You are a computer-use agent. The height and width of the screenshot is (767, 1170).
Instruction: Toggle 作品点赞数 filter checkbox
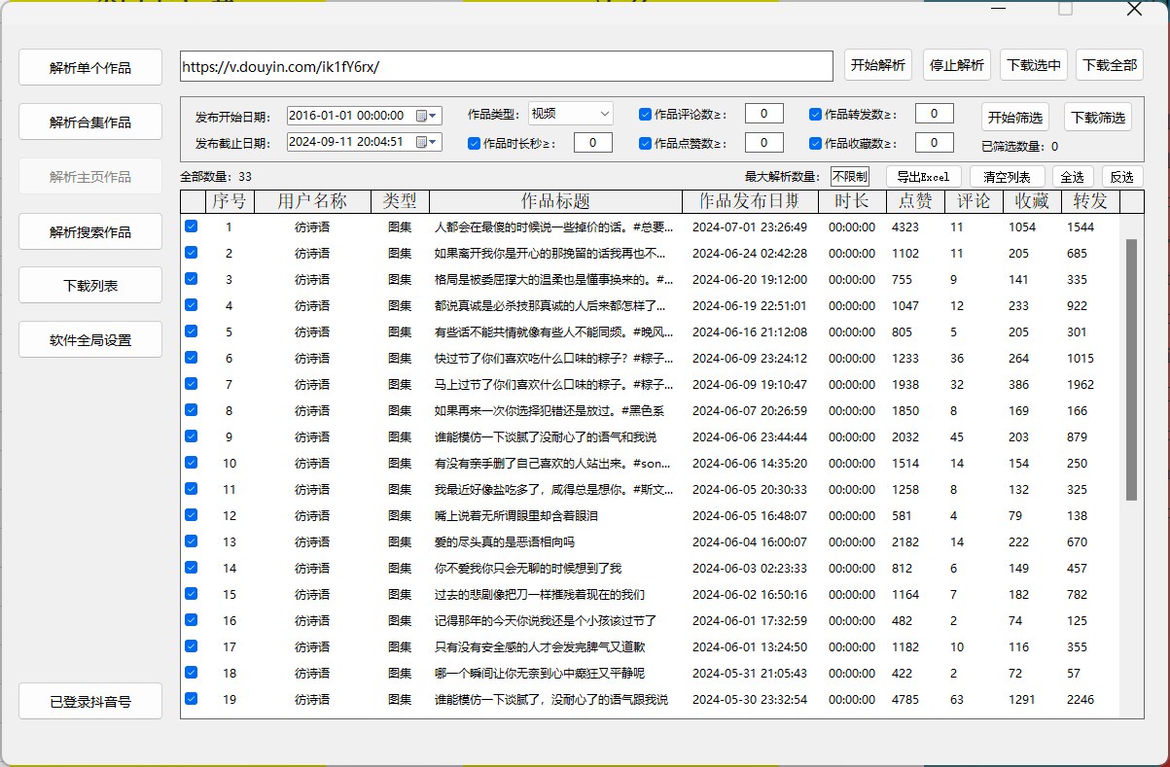tap(645, 143)
